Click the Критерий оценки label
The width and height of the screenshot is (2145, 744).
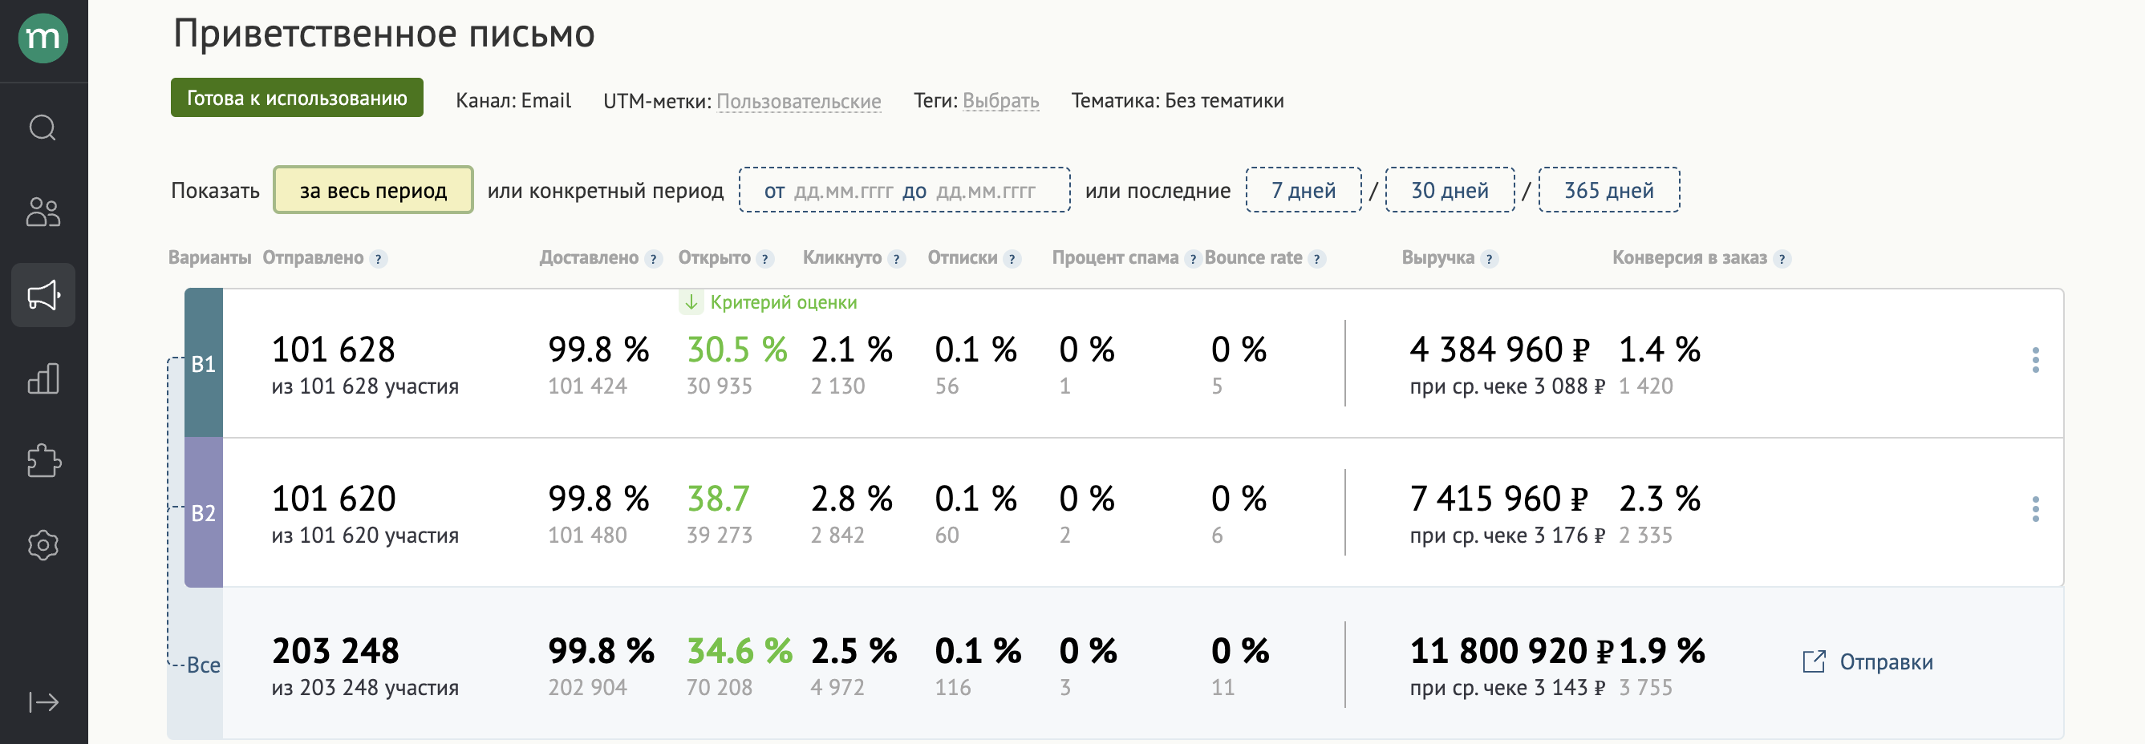pyautogui.click(x=784, y=302)
